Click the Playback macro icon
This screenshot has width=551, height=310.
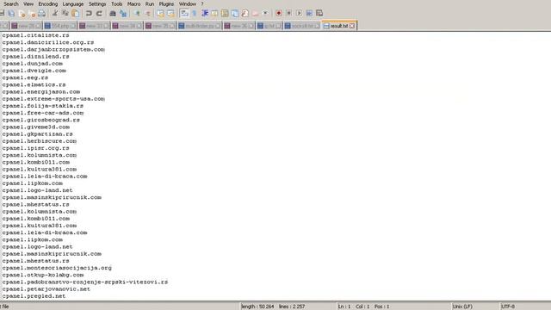[299, 14]
